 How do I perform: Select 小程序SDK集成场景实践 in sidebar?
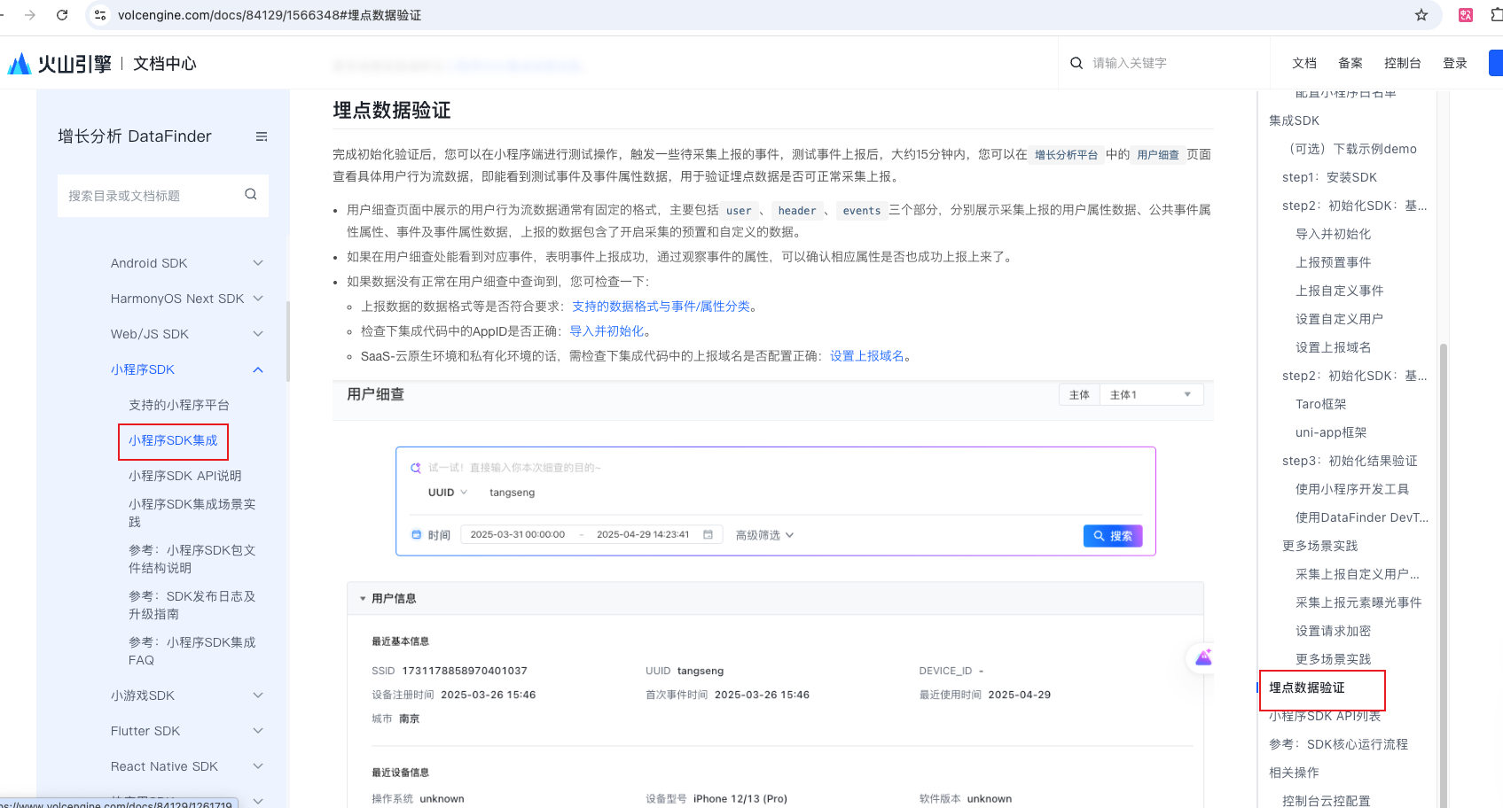(192, 513)
